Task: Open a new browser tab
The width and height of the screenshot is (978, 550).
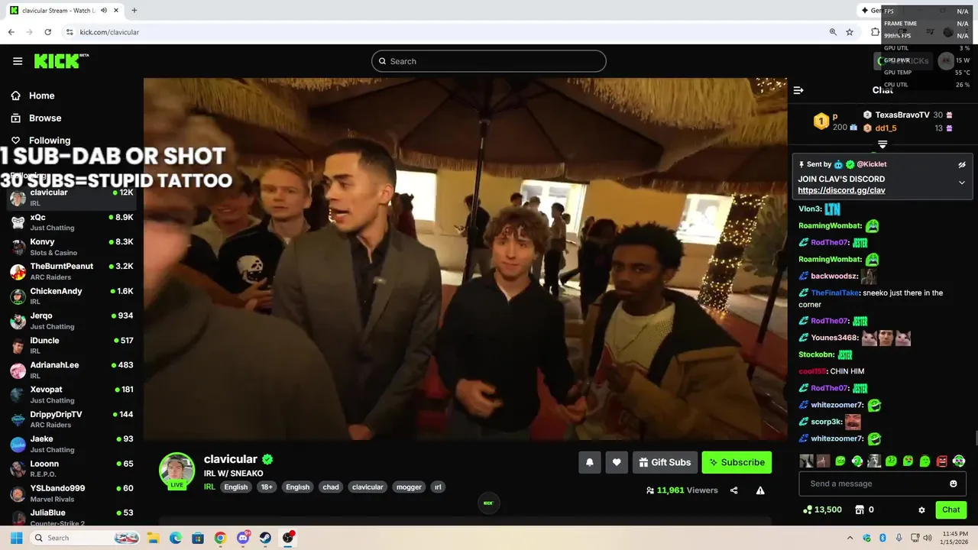Action: pyautogui.click(x=134, y=11)
